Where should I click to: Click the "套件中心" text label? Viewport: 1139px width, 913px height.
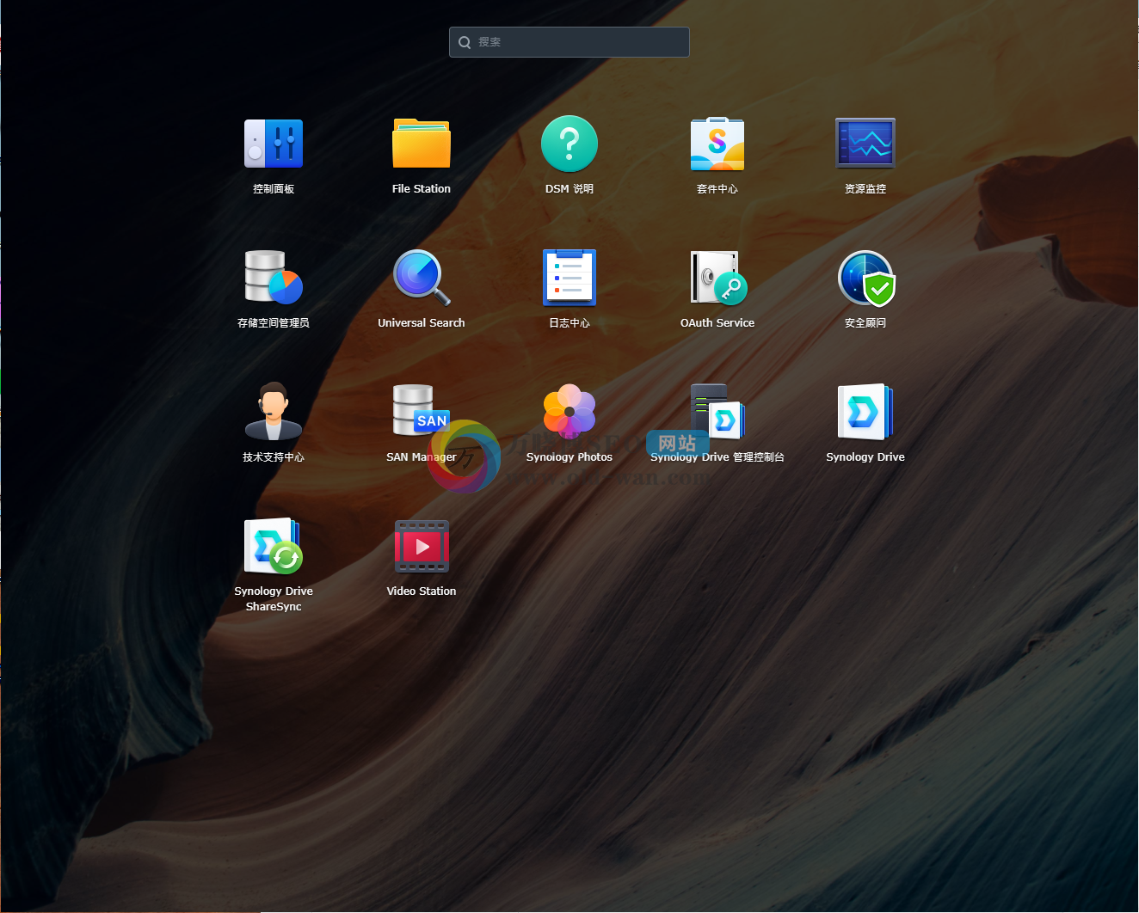(x=717, y=188)
